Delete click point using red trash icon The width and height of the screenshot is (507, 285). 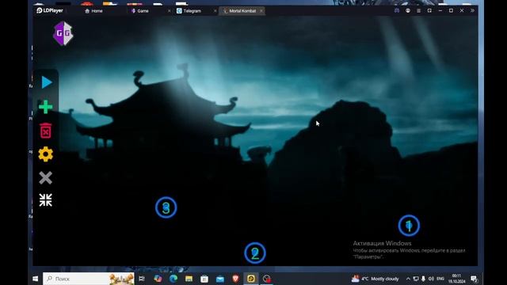click(46, 131)
